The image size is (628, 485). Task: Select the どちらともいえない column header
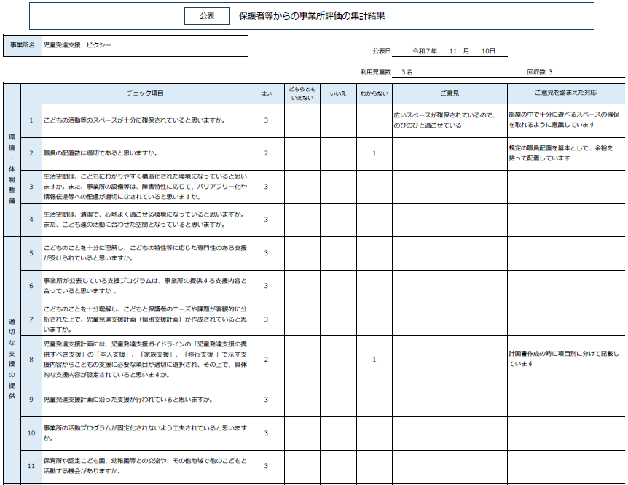pyautogui.click(x=302, y=93)
